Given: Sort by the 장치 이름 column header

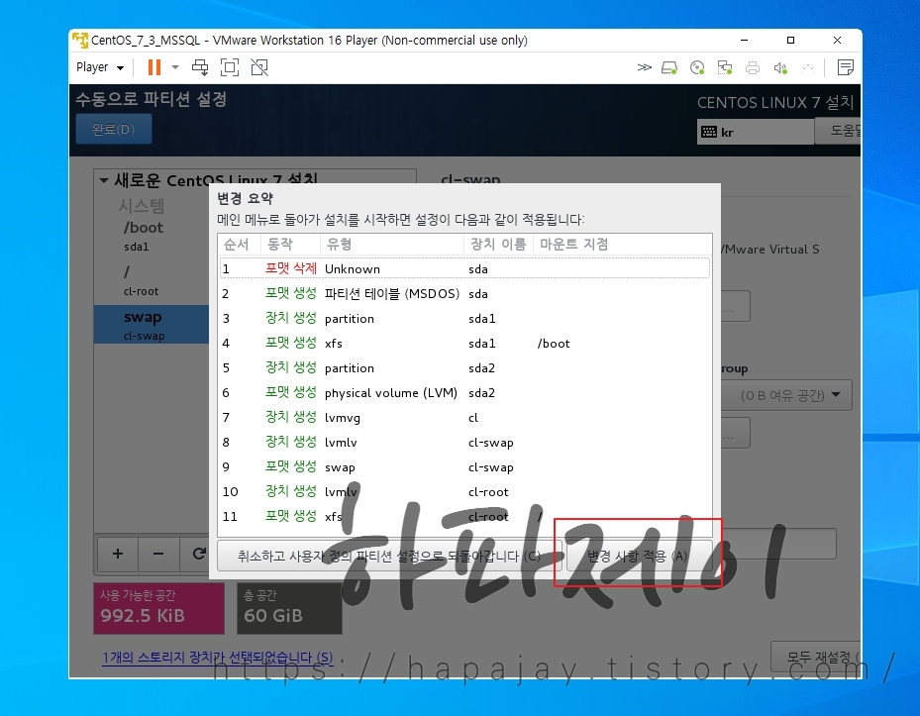Looking at the screenshot, I should click(x=499, y=245).
